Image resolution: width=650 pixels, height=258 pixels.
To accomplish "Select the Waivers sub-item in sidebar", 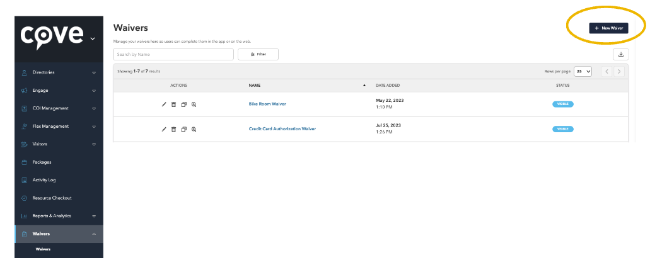I will 43,249.
